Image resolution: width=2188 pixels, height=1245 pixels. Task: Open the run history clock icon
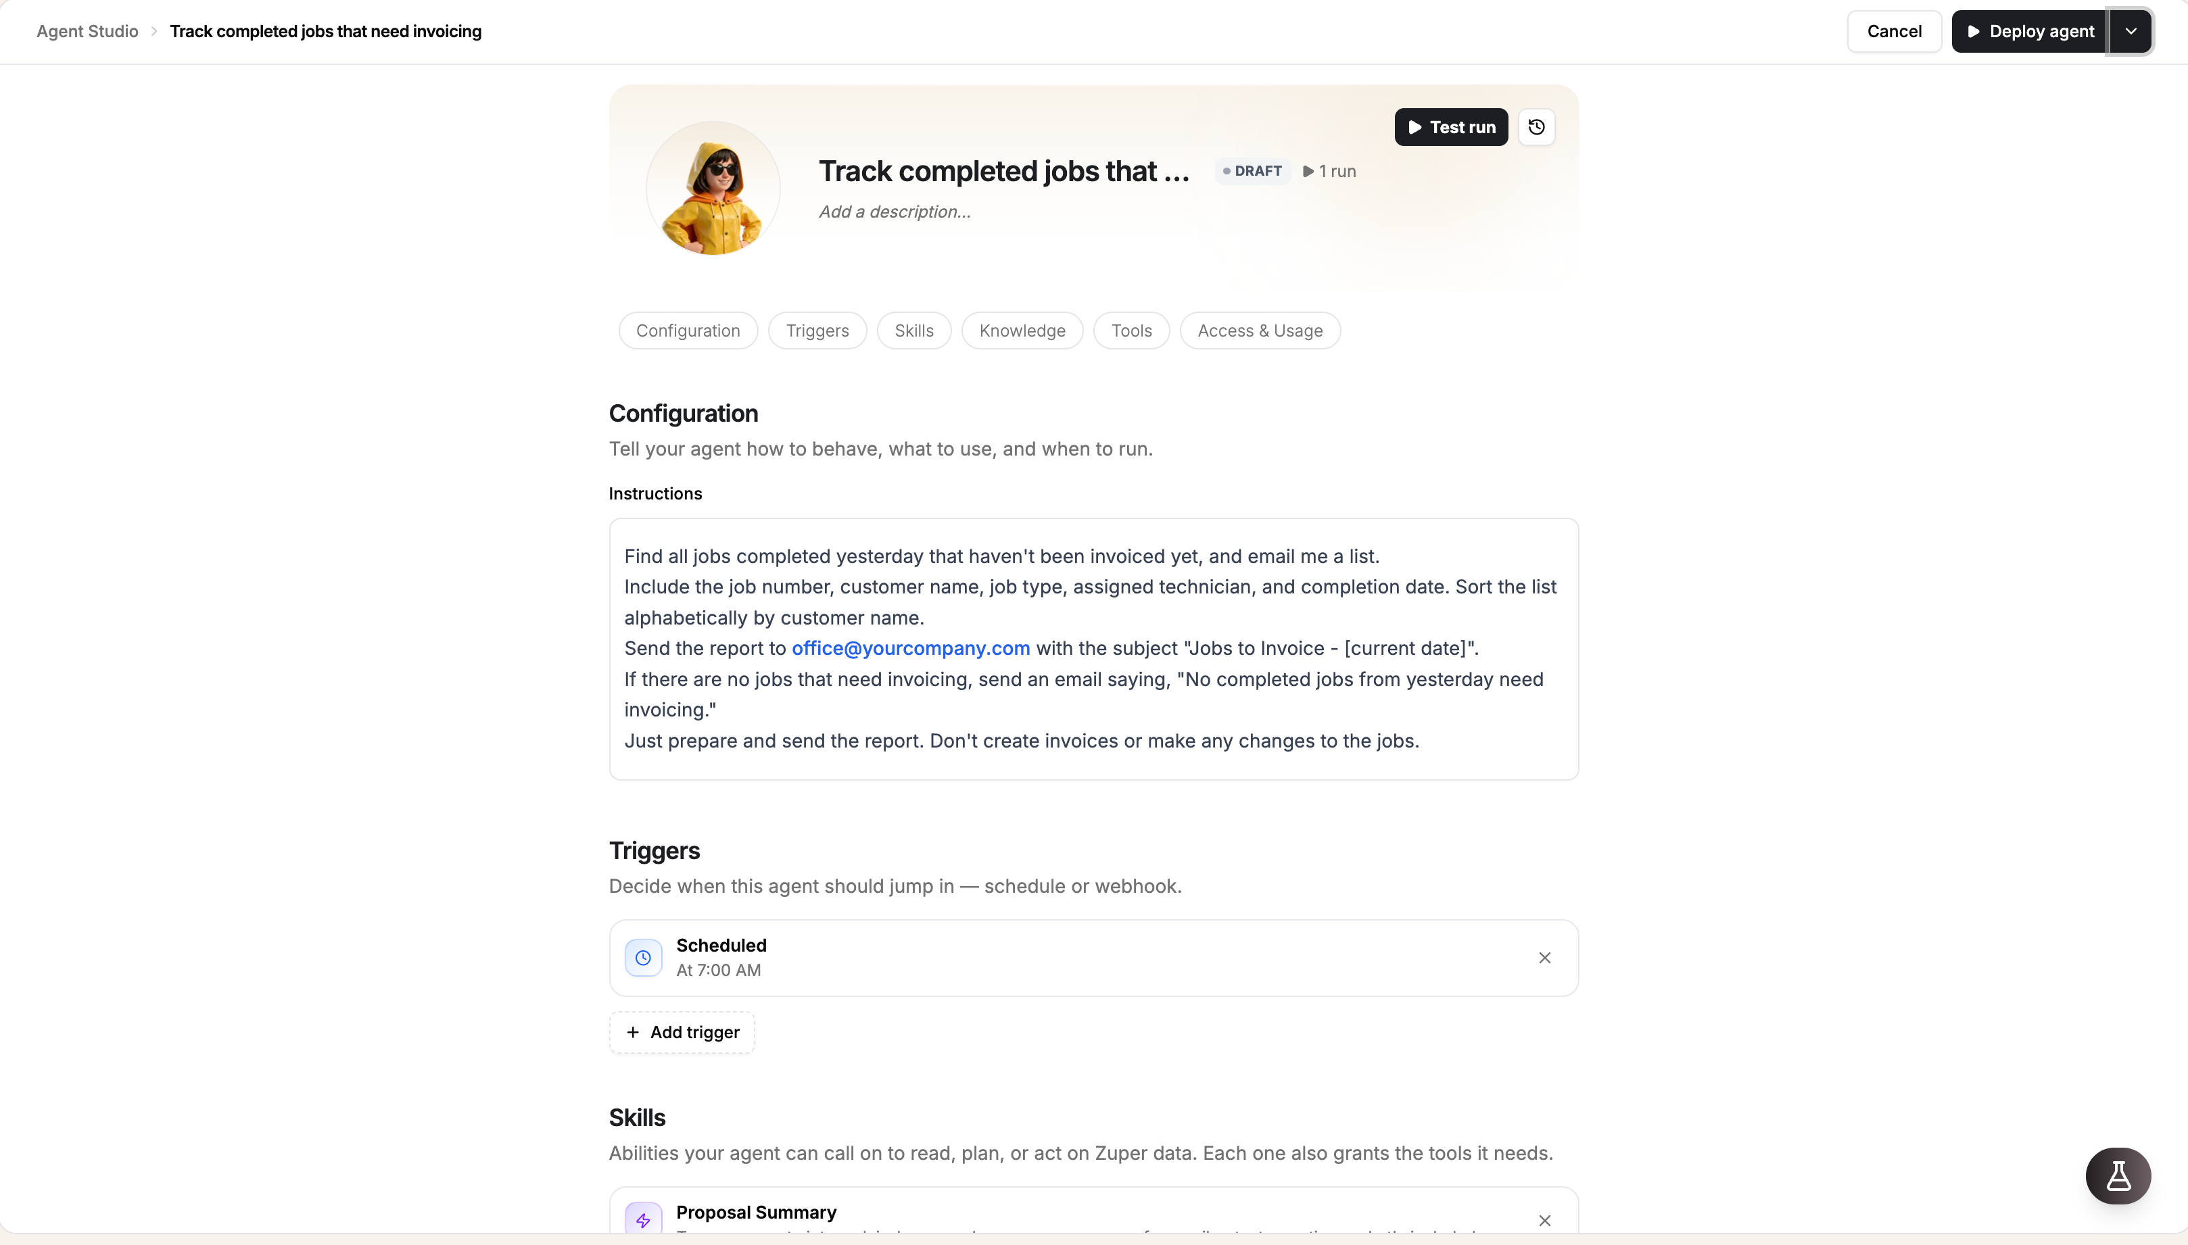click(x=1536, y=126)
